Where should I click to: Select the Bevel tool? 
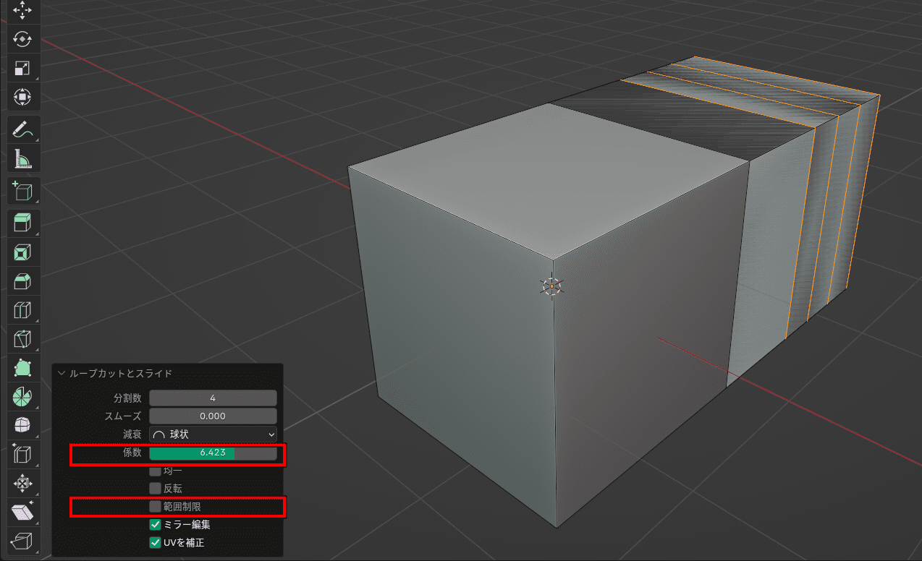pos(22,282)
